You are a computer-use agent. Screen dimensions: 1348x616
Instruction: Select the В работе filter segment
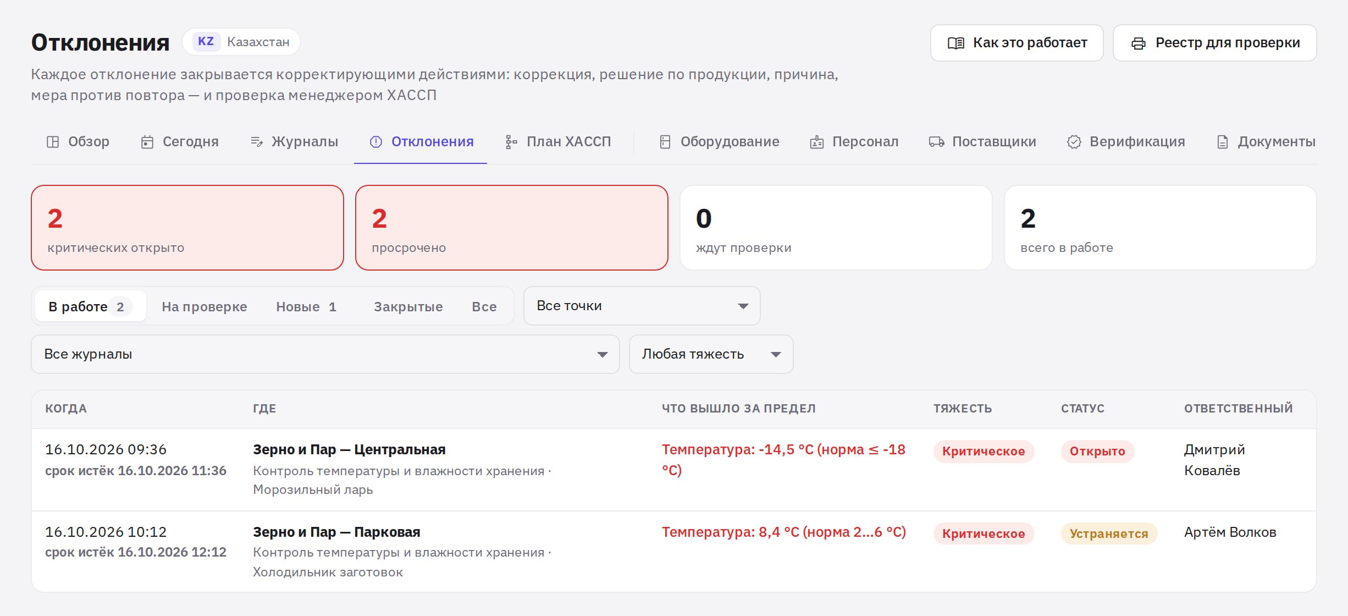(x=91, y=306)
